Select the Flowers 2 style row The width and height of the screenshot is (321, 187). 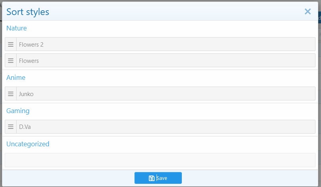point(160,44)
